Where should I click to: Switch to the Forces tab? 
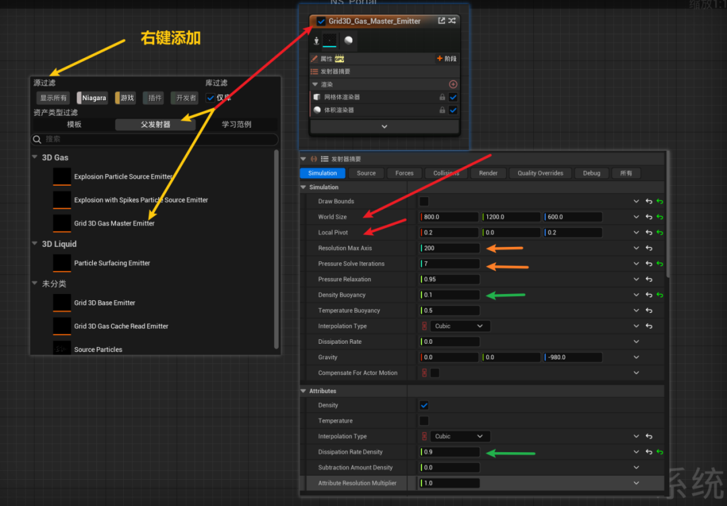405,174
